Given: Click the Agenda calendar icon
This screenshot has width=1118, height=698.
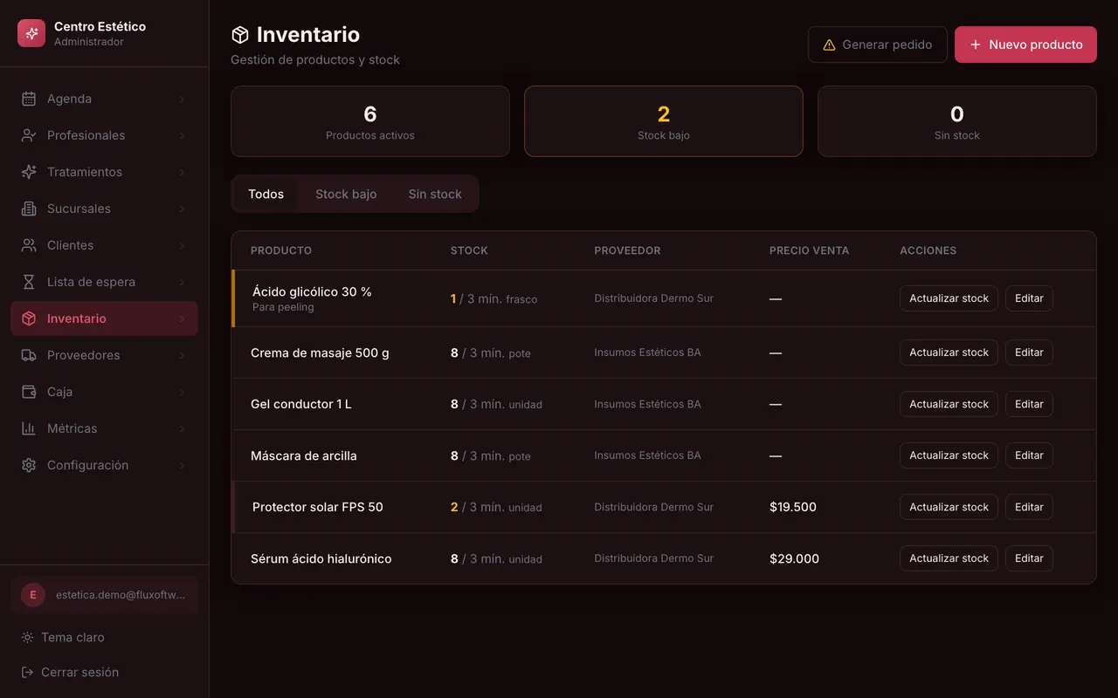Looking at the screenshot, I should click(x=29, y=99).
